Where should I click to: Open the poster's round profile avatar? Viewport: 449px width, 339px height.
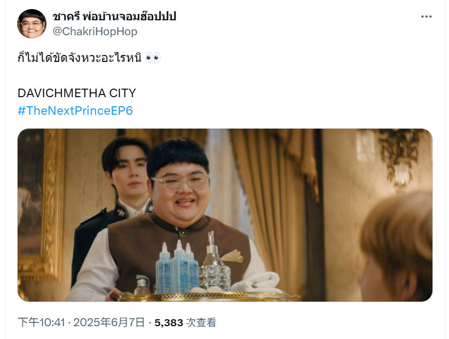pyautogui.click(x=31, y=24)
